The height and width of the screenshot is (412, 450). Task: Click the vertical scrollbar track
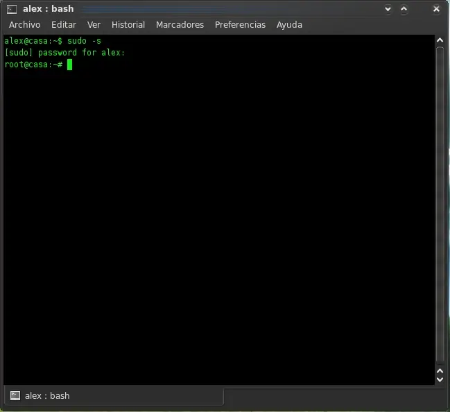440,205
